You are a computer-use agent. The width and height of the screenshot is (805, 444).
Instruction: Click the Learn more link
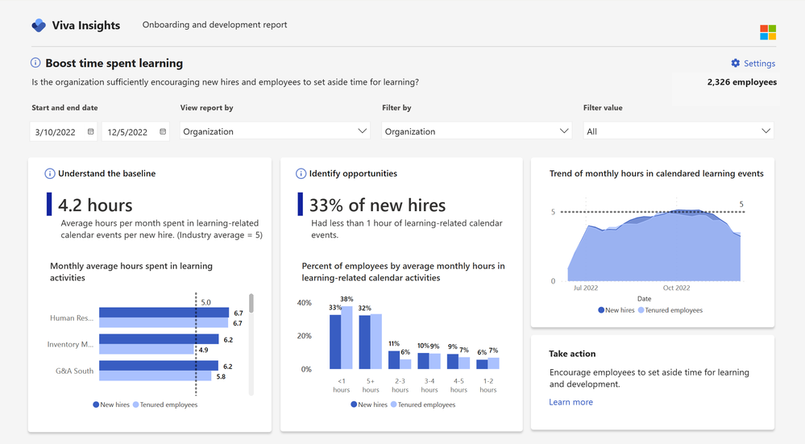[x=571, y=402]
